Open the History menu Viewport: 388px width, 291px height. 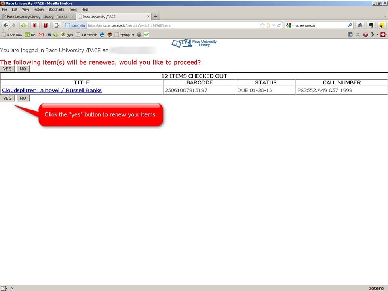pos(39,9)
